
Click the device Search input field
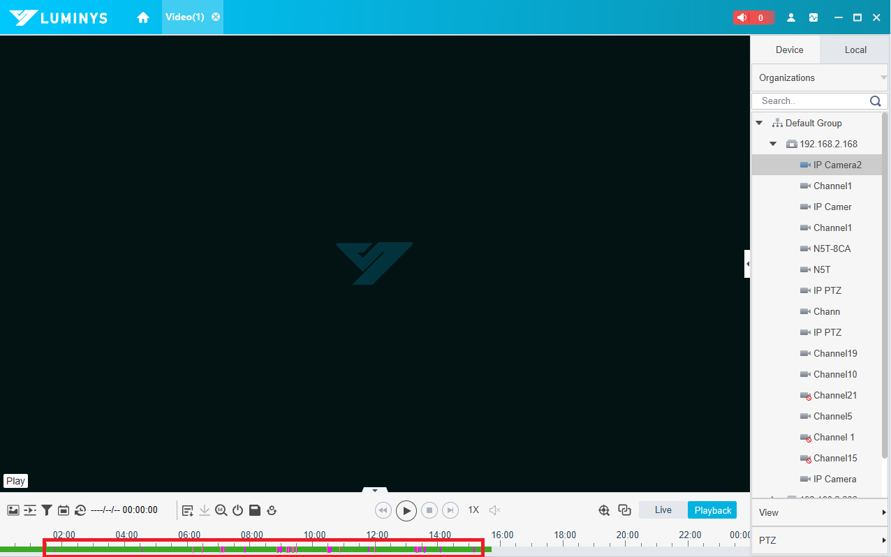coord(811,101)
